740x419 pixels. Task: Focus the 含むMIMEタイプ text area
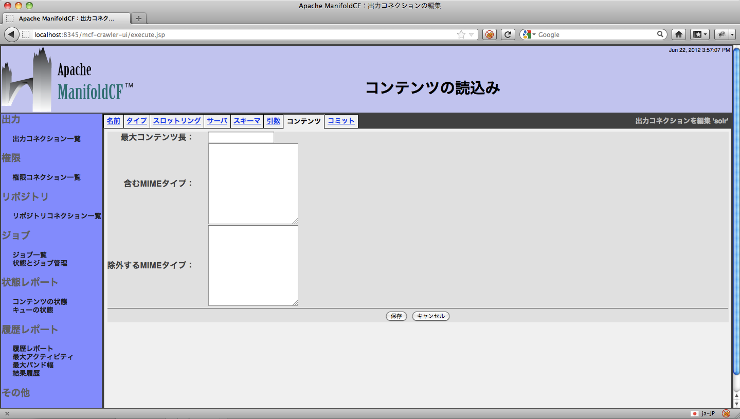(x=253, y=184)
